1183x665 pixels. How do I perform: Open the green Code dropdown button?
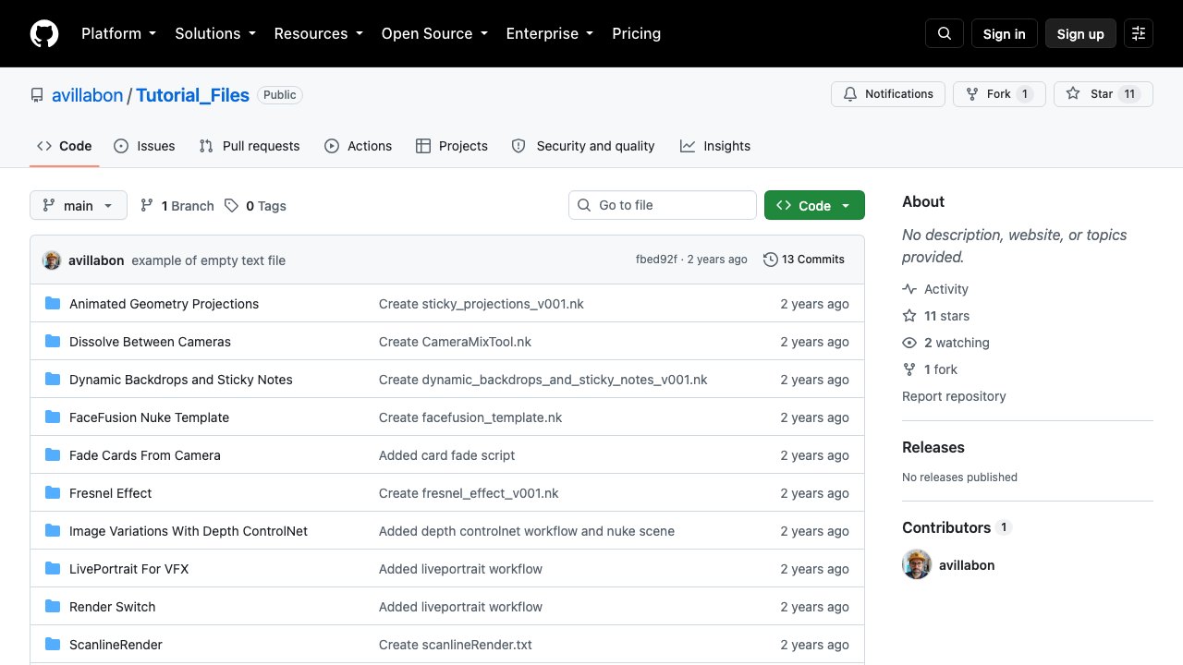click(x=814, y=205)
